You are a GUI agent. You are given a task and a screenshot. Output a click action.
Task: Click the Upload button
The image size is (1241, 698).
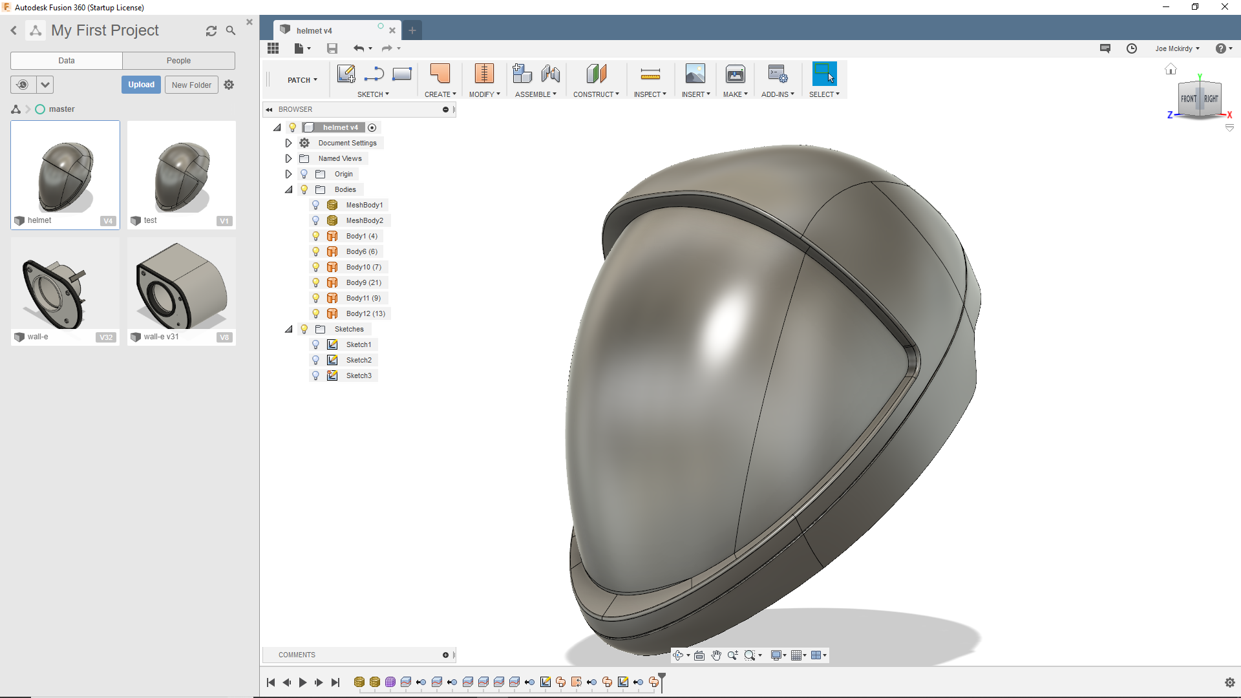point(141,85)
